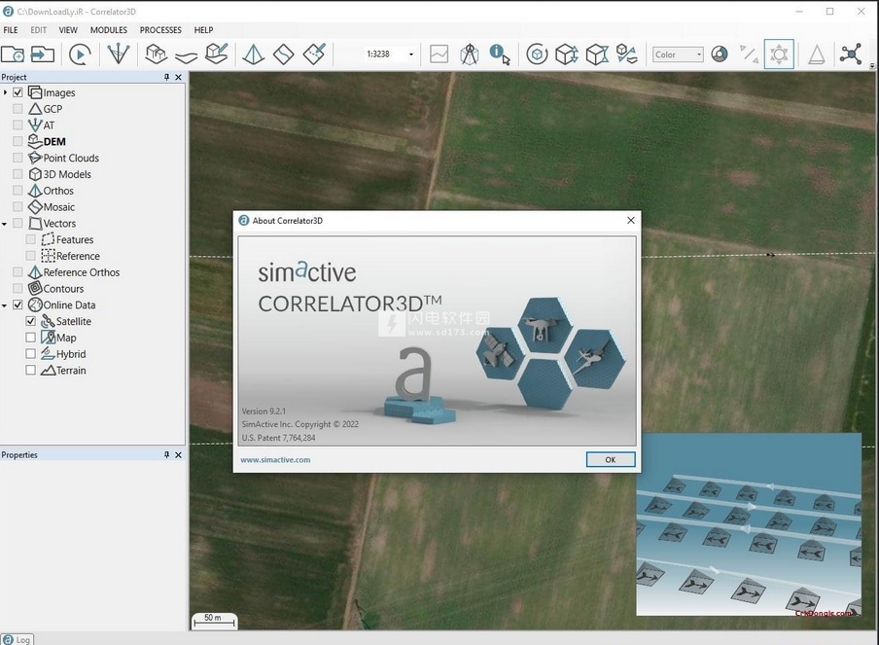Toggle the DEM checkbox
The height and width of the screenshot is (645, 879).
click(18, 141)
